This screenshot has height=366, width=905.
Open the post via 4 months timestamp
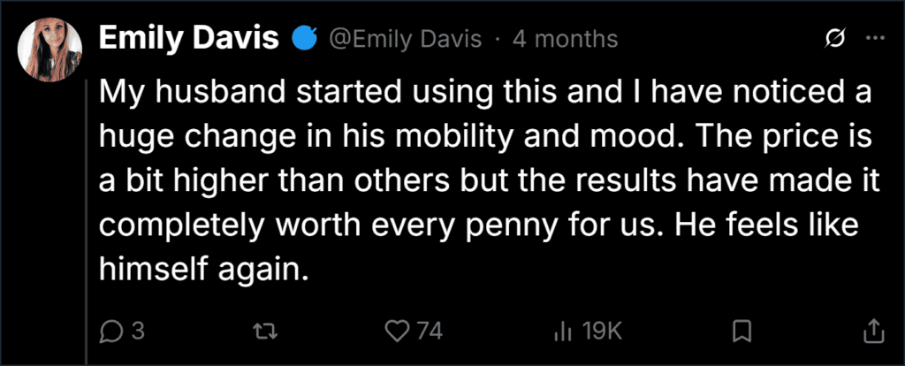click(565, 39)
